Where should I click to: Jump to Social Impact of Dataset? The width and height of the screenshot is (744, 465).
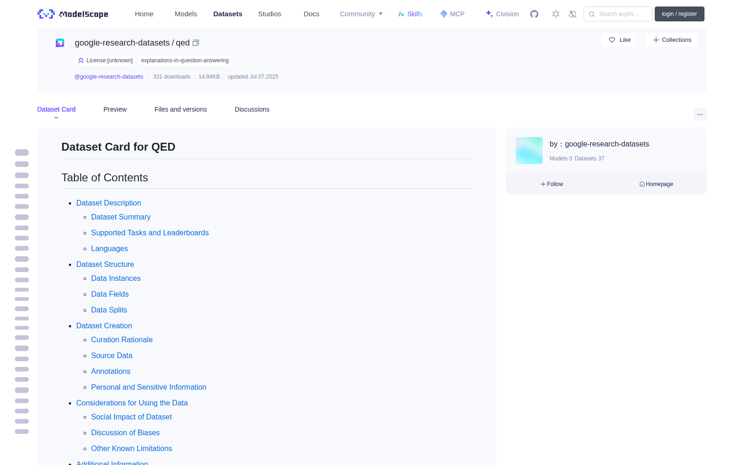click(x=131, y=417)
